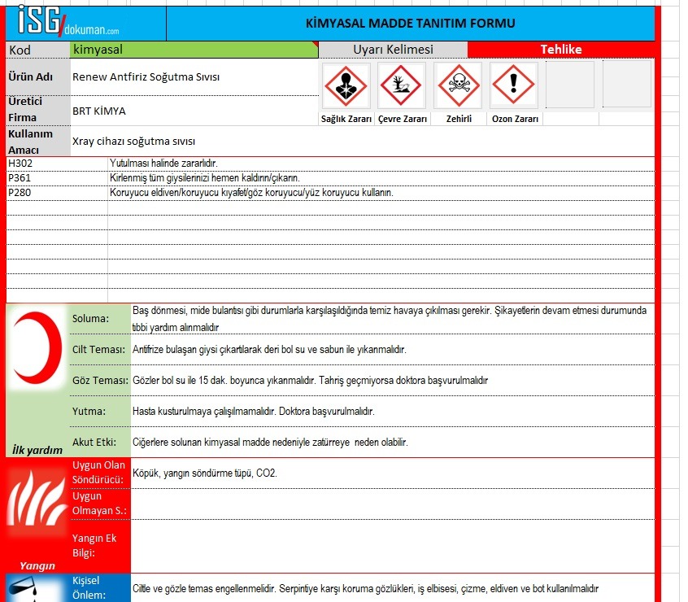Click the Xray cihazı soğutma sıvısı cell
The height and width of the screenshot is (602, 688).
[x=362, y=142]
